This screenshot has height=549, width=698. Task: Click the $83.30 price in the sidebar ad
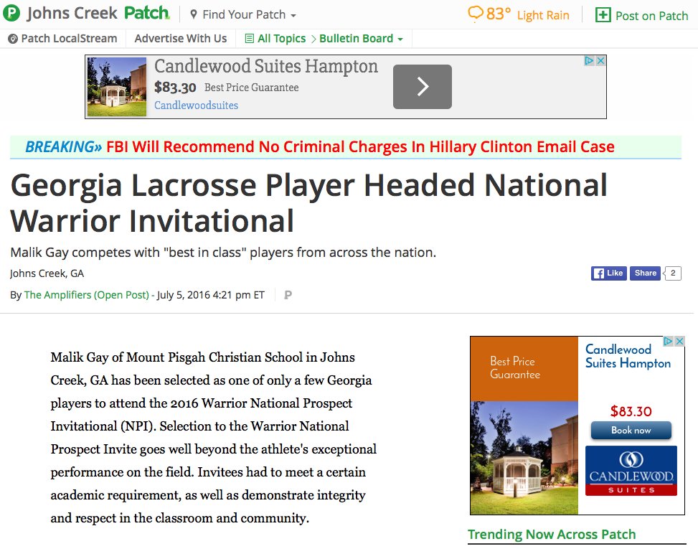coord(631,411)
